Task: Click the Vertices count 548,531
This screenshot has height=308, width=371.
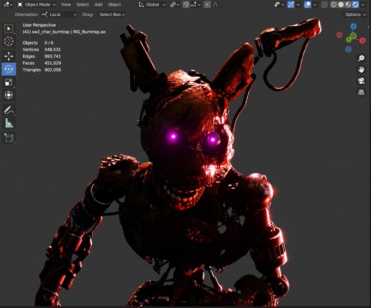Action: click(52, 50)
